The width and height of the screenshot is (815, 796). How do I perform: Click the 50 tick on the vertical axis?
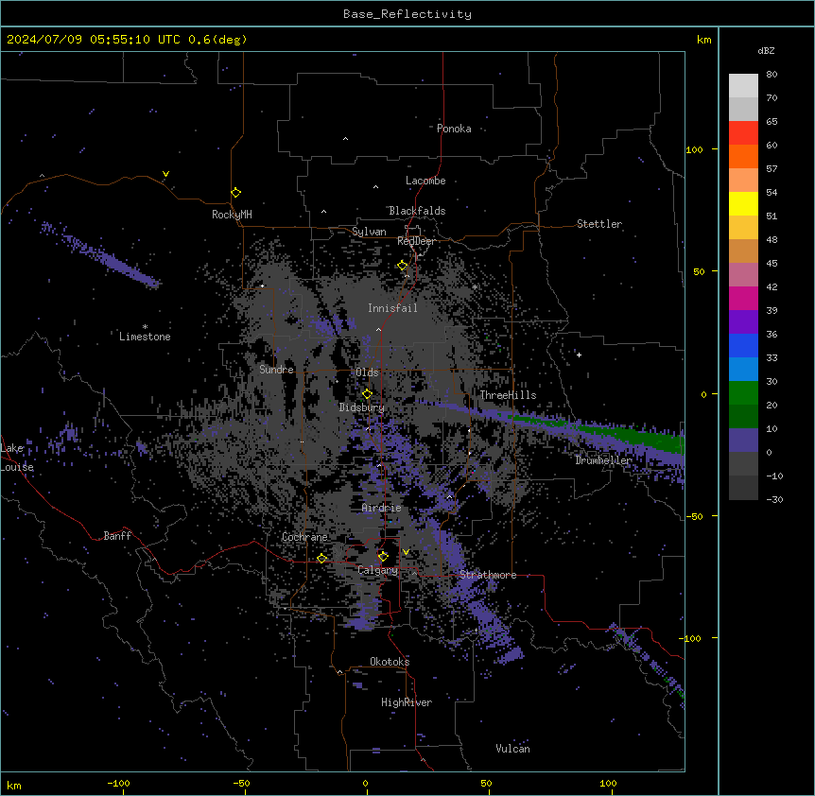[699, 271]
